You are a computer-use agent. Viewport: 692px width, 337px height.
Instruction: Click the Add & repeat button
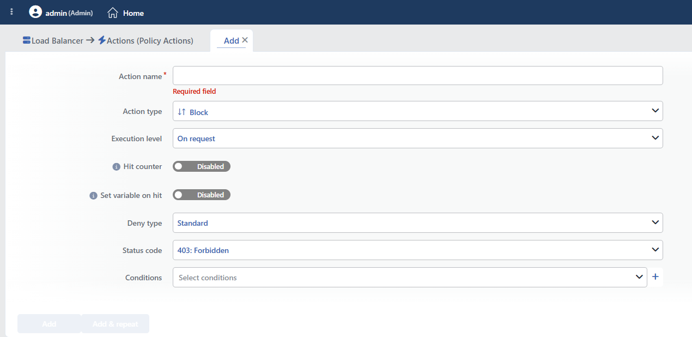(115, 324)
